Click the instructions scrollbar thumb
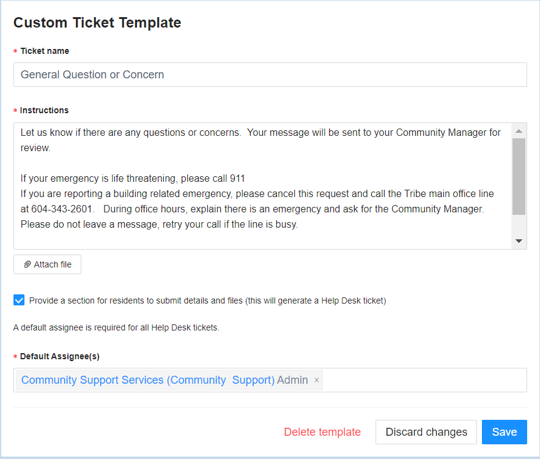 tap(519, 177)
